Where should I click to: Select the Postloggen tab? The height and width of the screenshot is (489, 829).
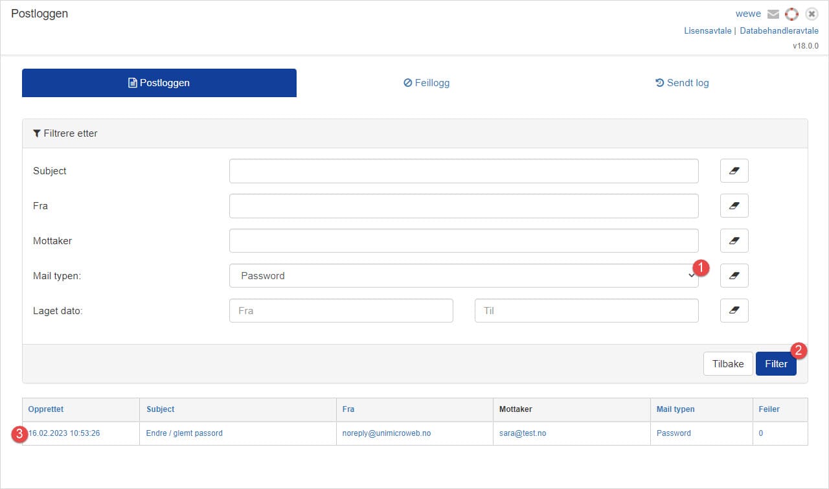[x=159, y=83]
